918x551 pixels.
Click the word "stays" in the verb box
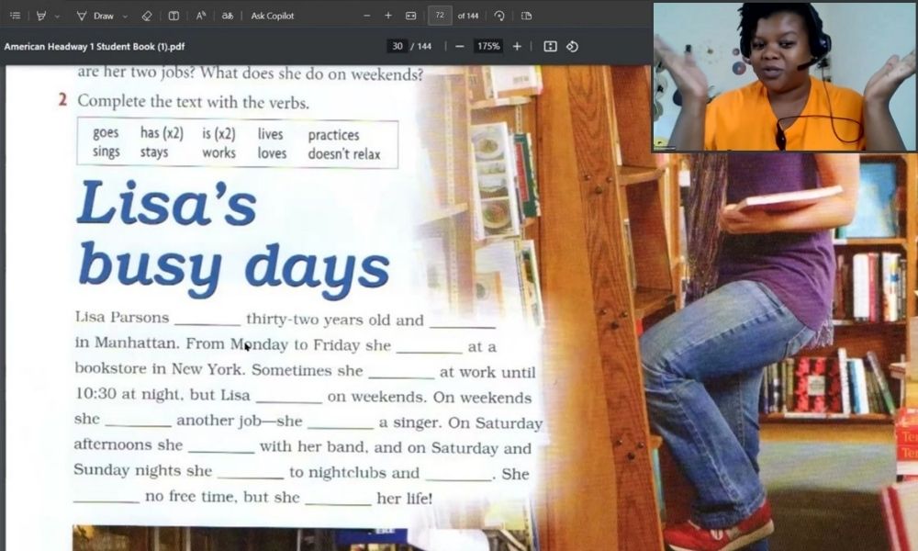tap(154, 152)
